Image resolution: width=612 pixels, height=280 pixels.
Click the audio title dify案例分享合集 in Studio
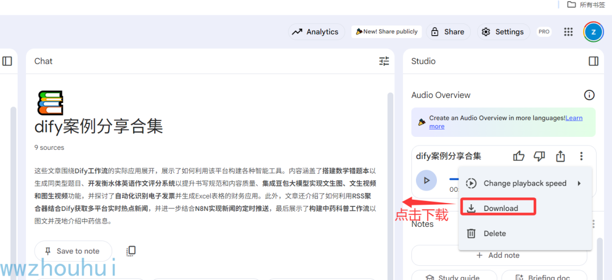(448, 157)
